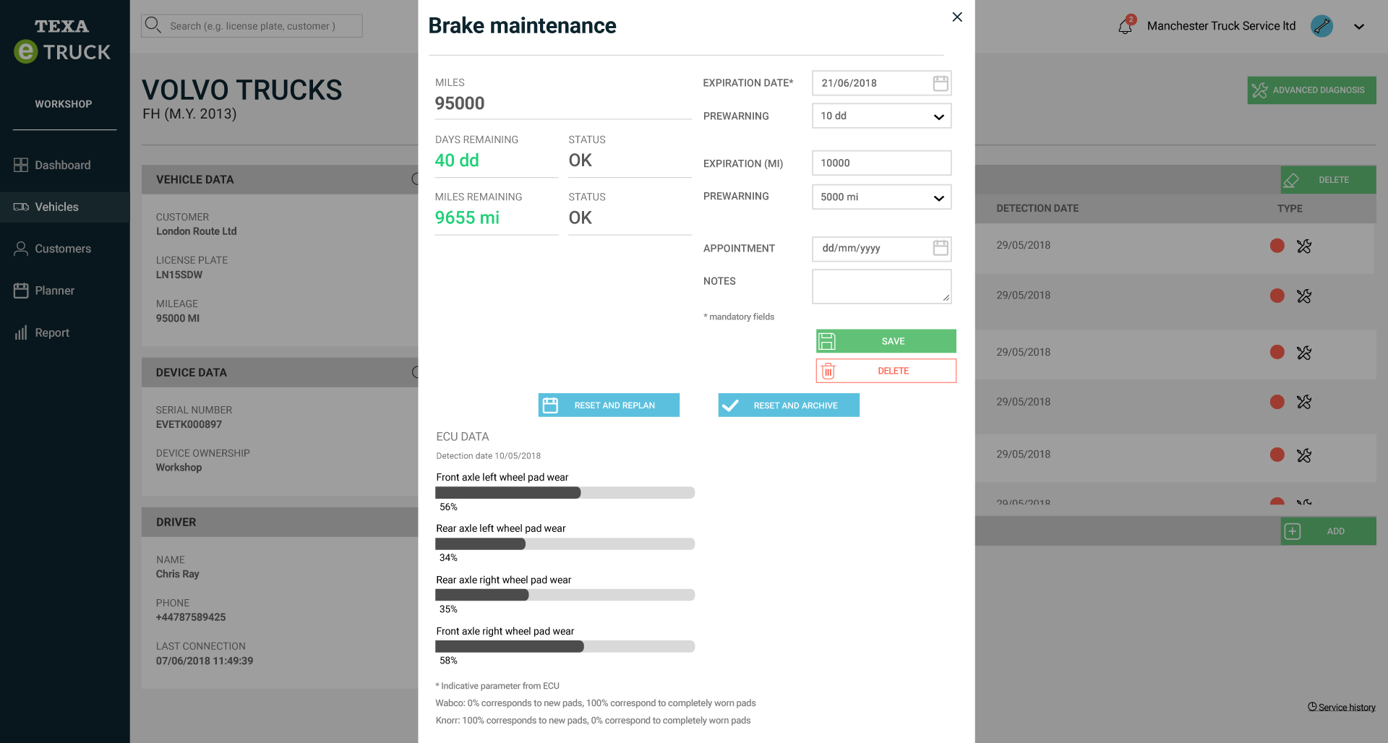Viewport: 1388px width, 743px height.
Task: Select serial number EVETK000897
Action: (189, 424)
